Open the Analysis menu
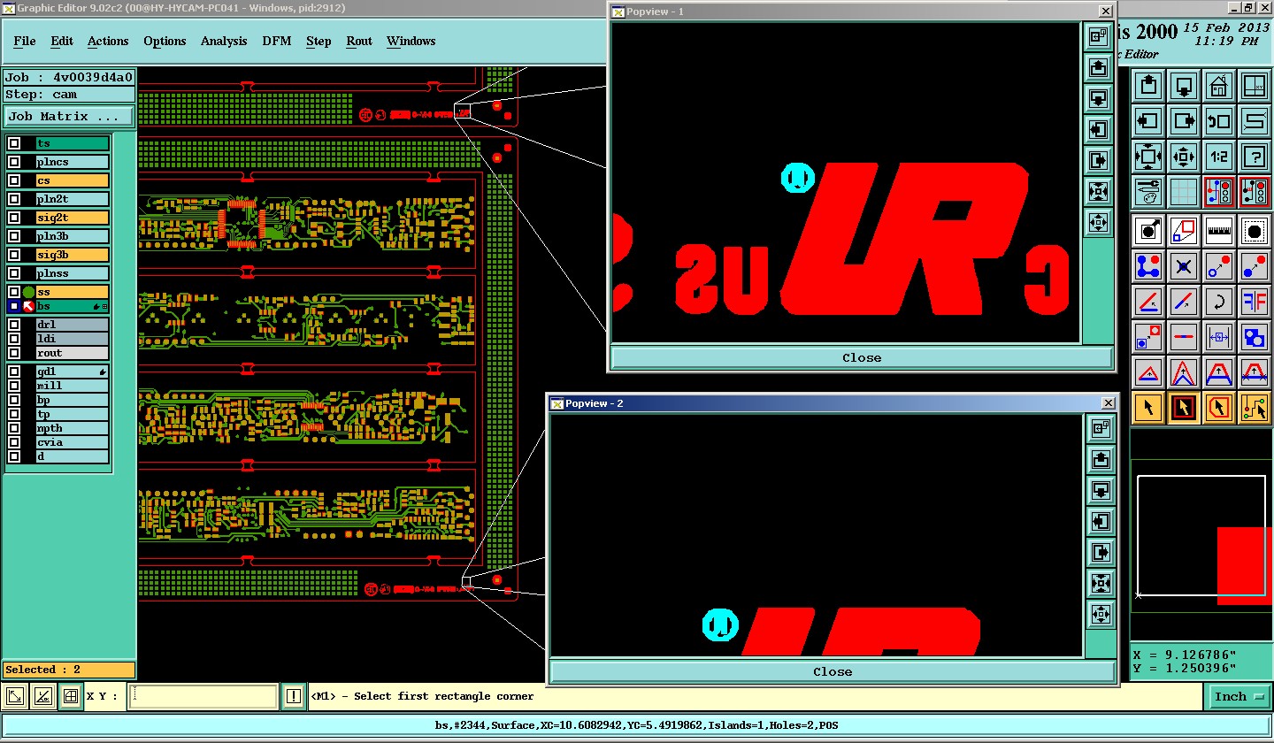The image size is (1274, 743). [224, 42]
